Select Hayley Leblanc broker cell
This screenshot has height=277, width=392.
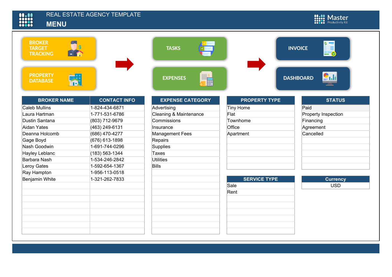pos(56,153)
